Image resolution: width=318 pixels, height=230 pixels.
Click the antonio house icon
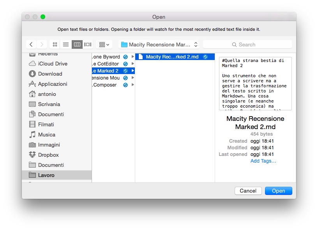coord(32,94)
